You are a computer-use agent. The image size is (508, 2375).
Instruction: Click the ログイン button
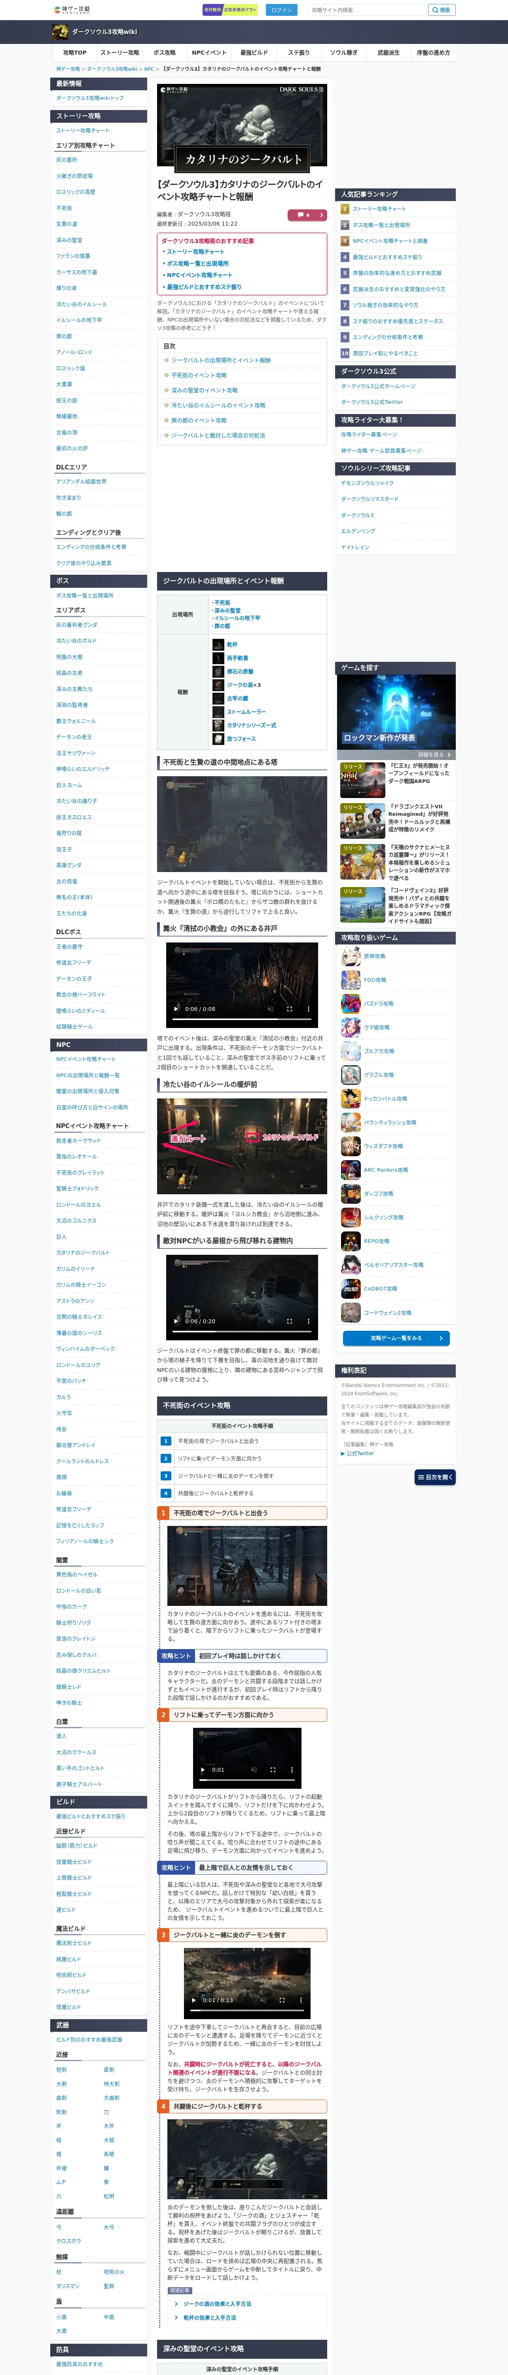point(282,10)
